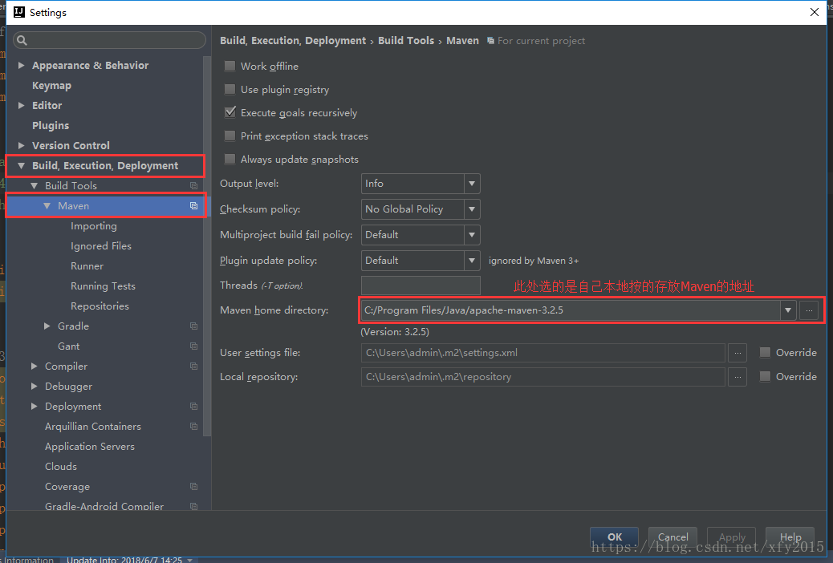Click the settings tree vertical scrollbar
This screenshot has width=833, height=563.
click(x=207, y=246)
